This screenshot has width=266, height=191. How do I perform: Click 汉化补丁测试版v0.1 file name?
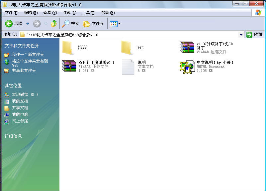96,62
